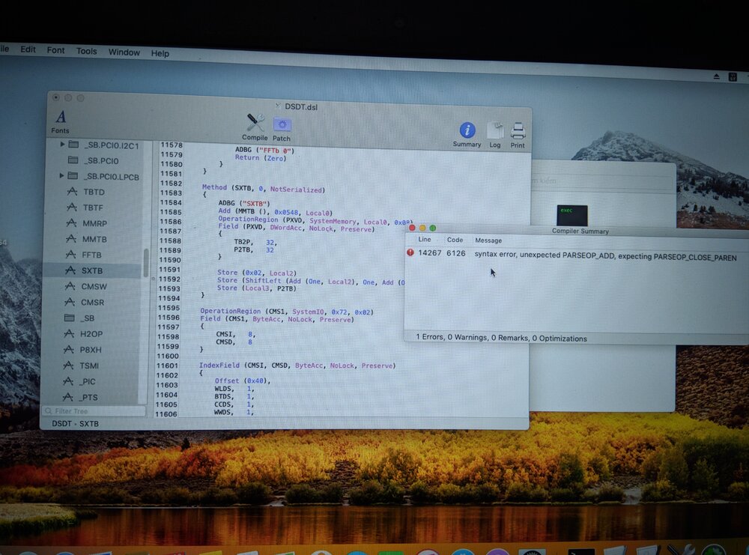Expand the _SB.PCI0.I2C1 tree folder
Screen dimensions: 749x555
pyautogui.click(x=62, y=144)
